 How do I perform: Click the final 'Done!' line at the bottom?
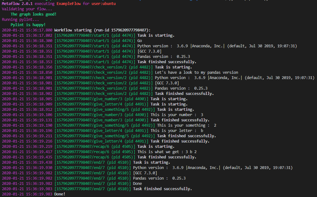[x=60, y=194]
